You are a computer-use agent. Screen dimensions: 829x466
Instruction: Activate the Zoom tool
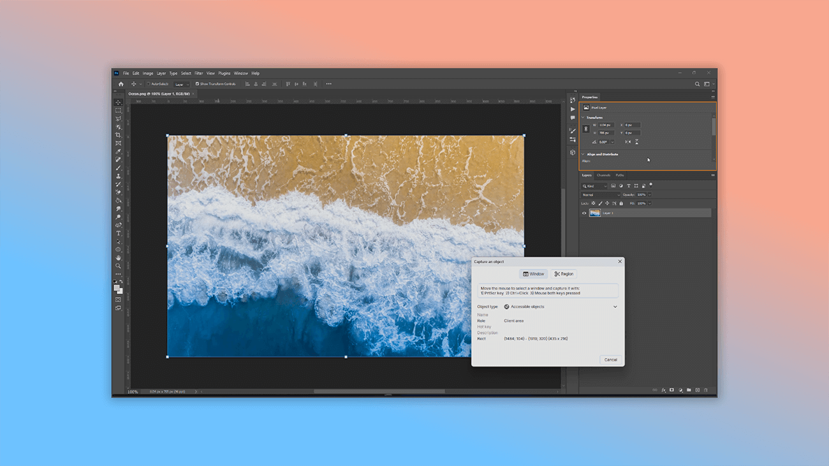pos(118,263)
